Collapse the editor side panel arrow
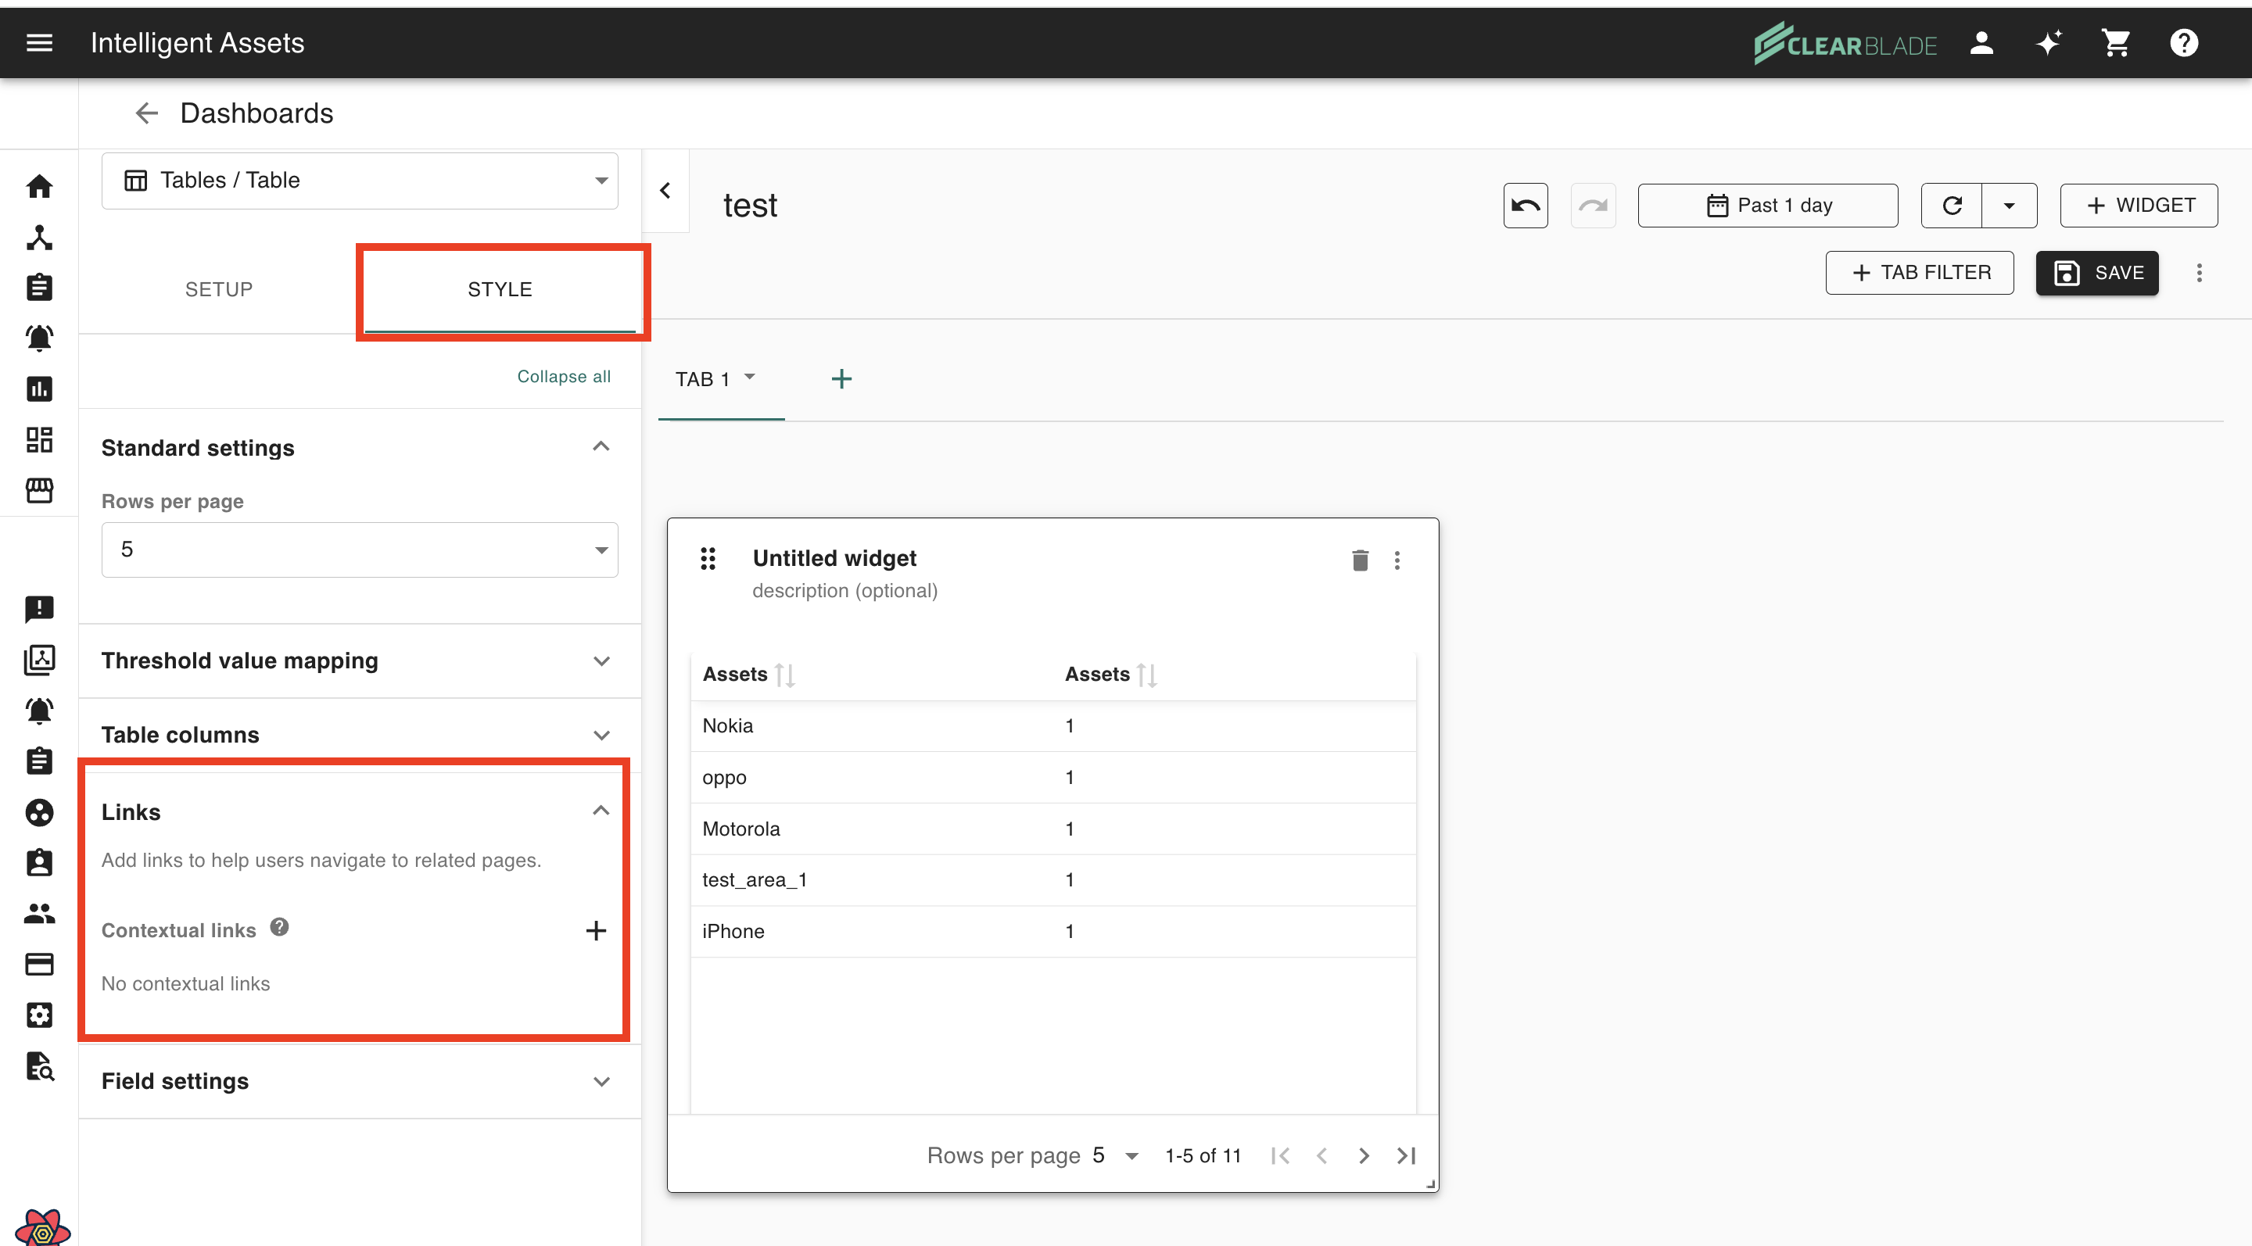The height and width of the screenshot is (1246, 2252). tap(665, 191)
